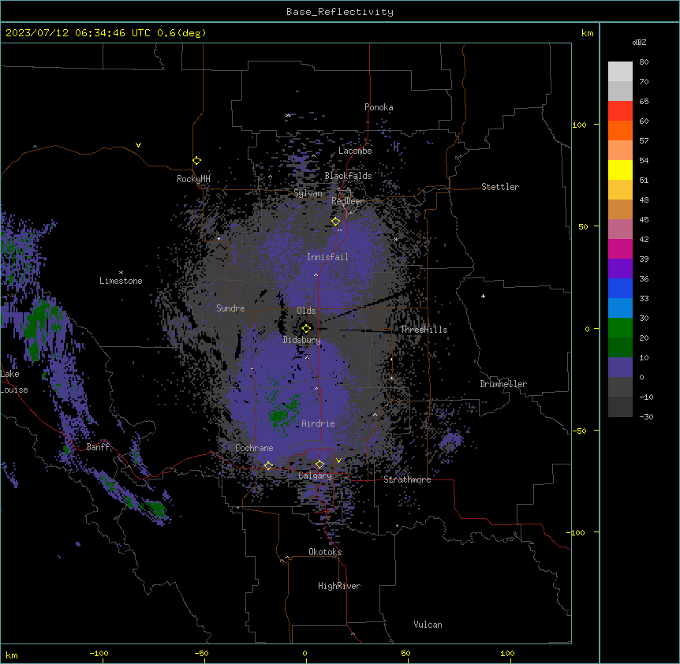Click the asterisk marker above Limestone

121,273
